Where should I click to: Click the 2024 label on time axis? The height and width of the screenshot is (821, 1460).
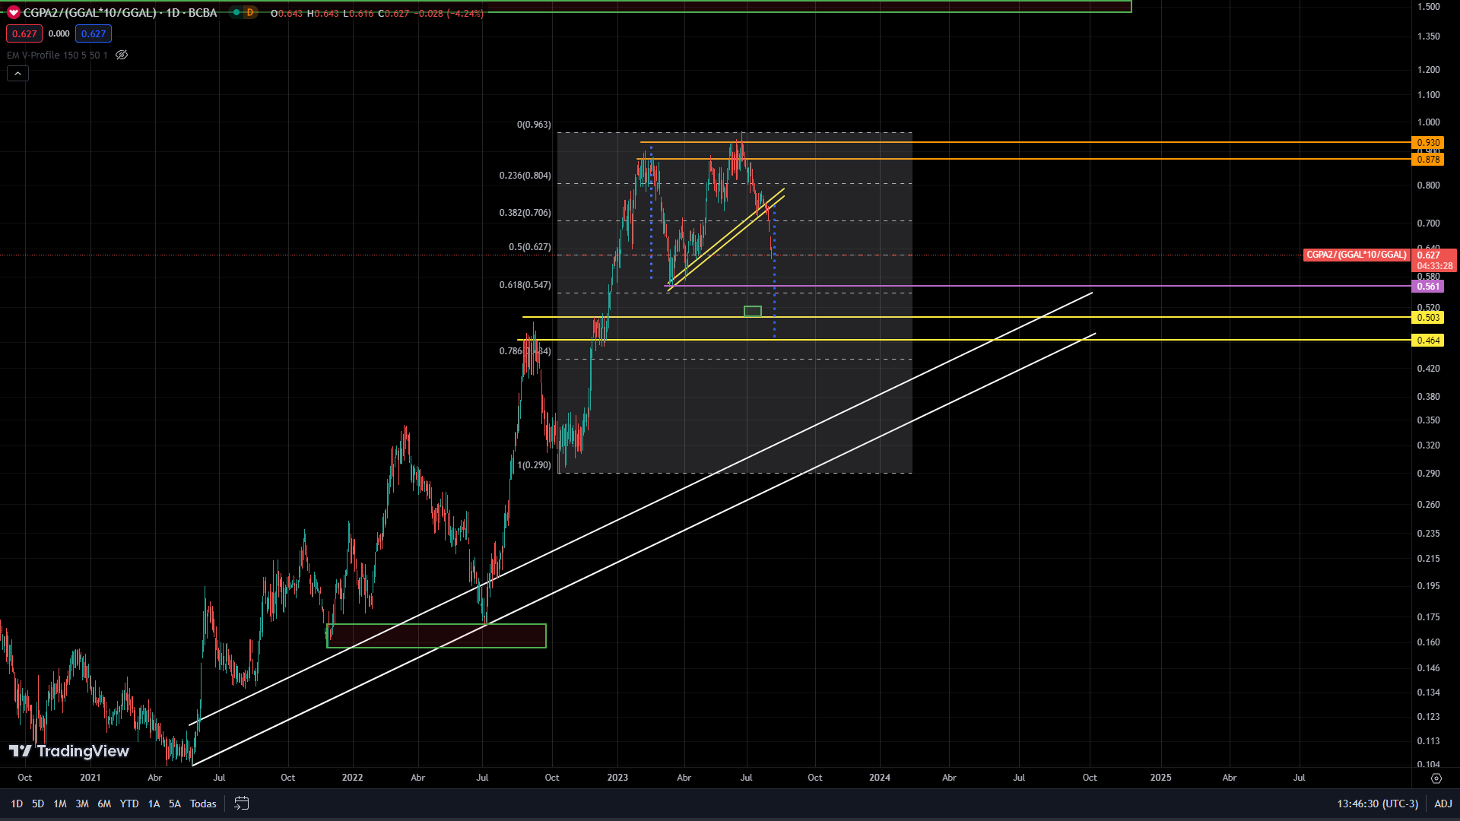tap(880, 778)
